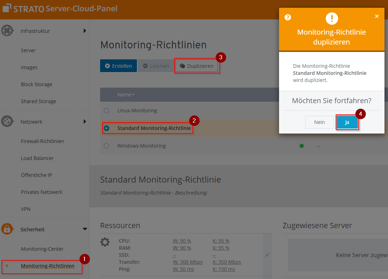Viewport: 388px width, 279px height.
Task: Click the Netzwerk globe icon
Action: pyautogui.click(x=7, y=121)
